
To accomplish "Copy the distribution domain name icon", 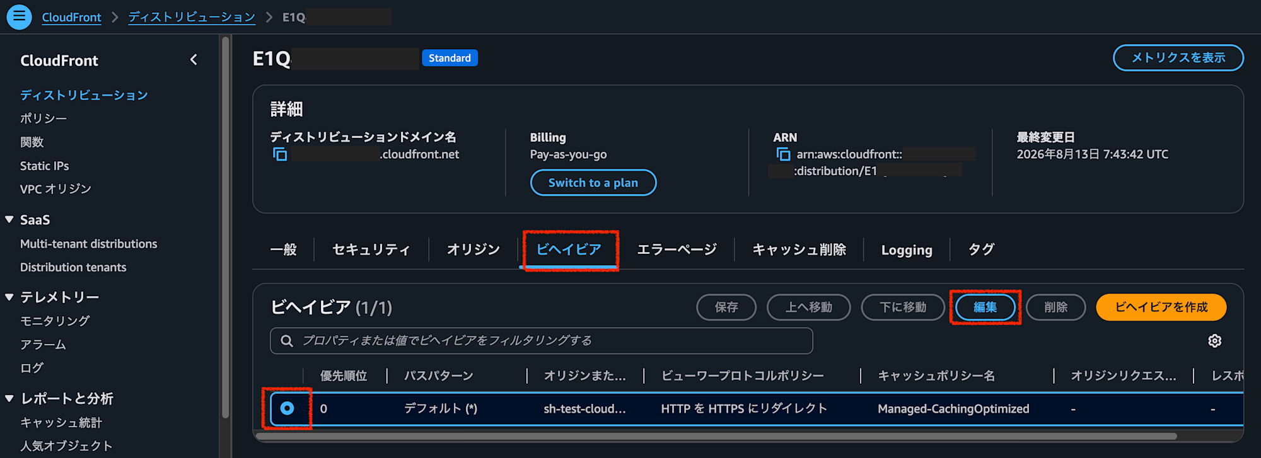I will point(280,154).
